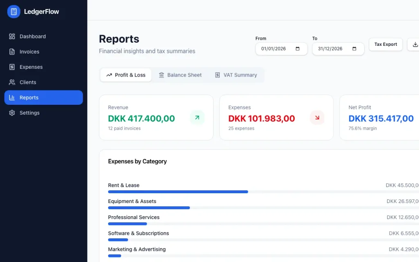Select the Reports sidebar item

[x=43, y=97]
